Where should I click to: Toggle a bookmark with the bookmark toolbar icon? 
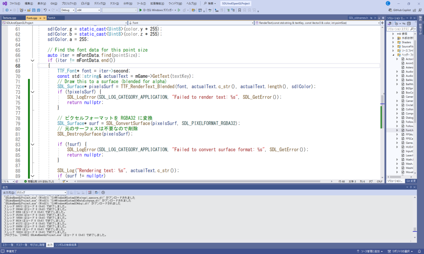point(240,10)
